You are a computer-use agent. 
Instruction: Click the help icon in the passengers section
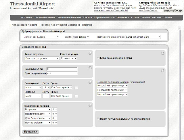(x=90, y=105)
